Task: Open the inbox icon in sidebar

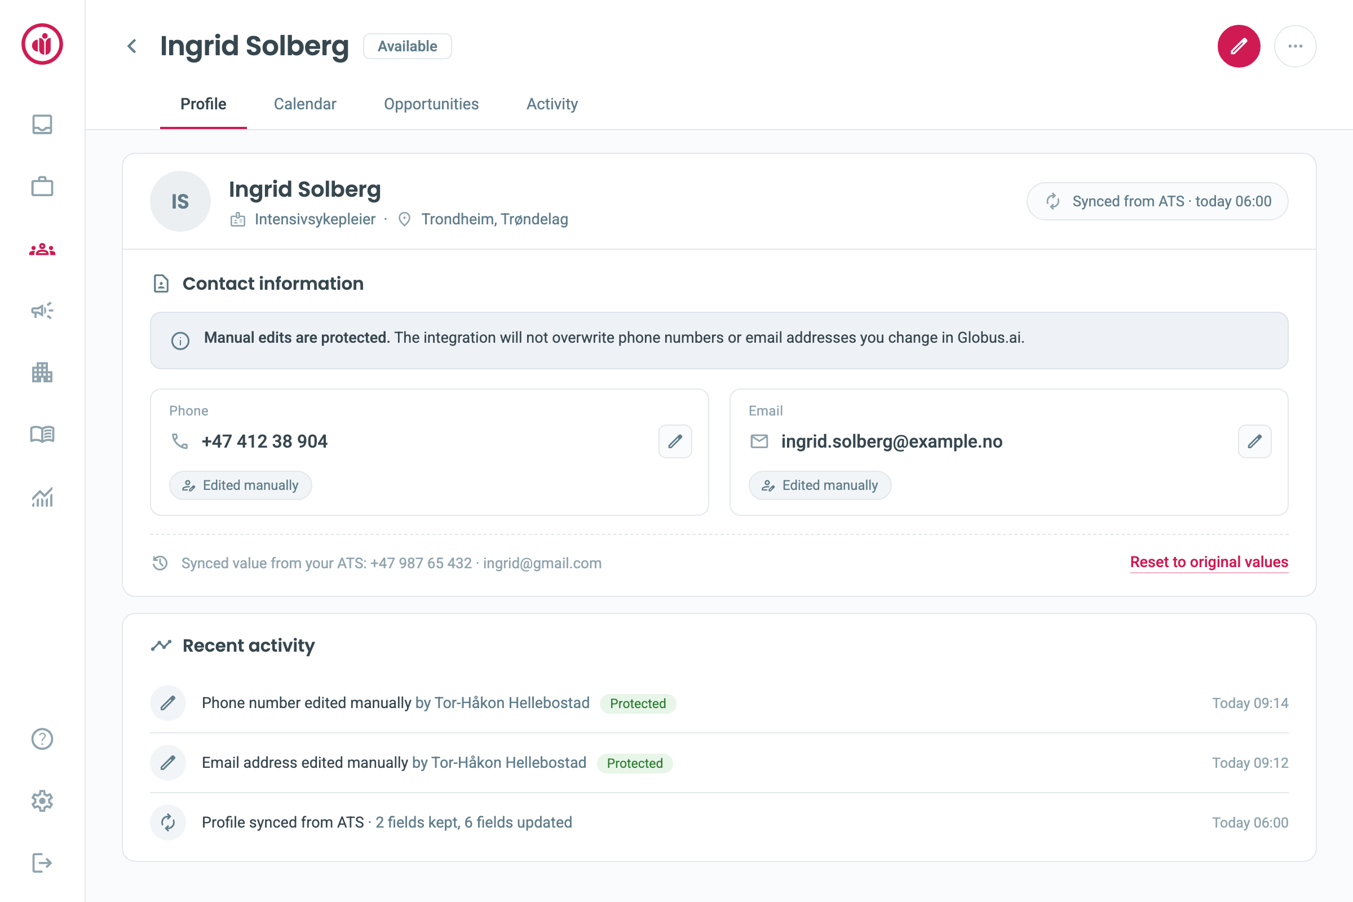Action: click(42, 124)
